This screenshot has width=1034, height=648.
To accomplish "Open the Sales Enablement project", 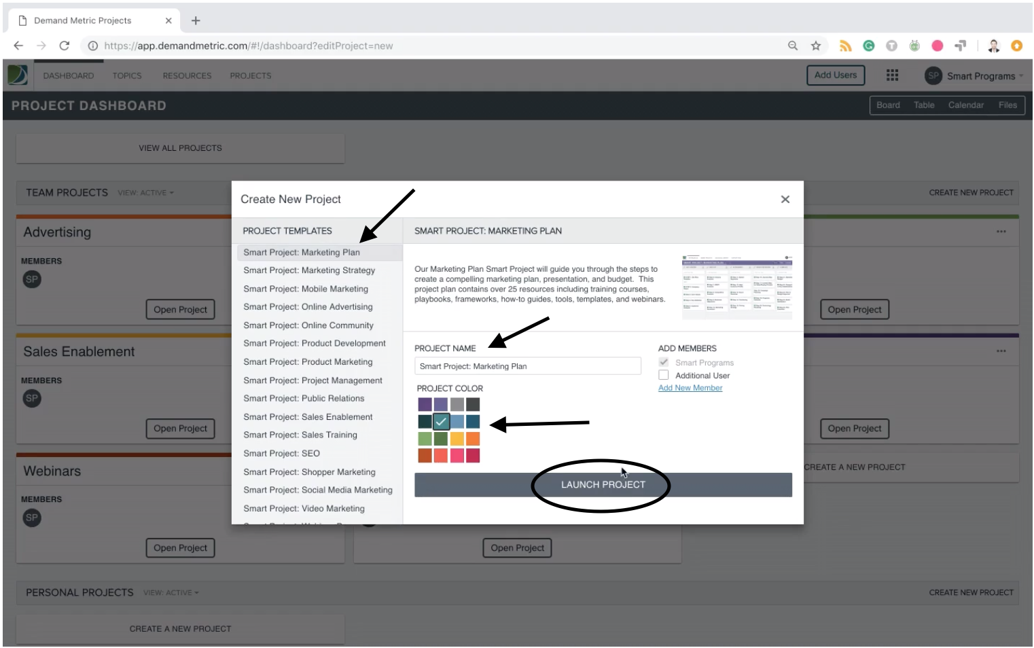I will pos(180,429).
